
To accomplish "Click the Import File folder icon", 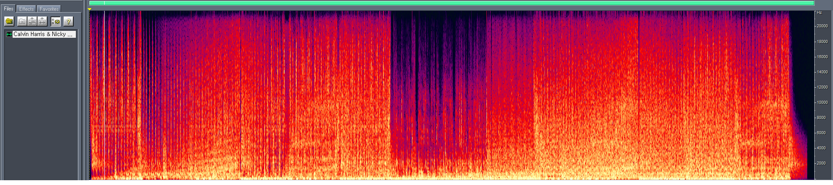I will (9, 21).
